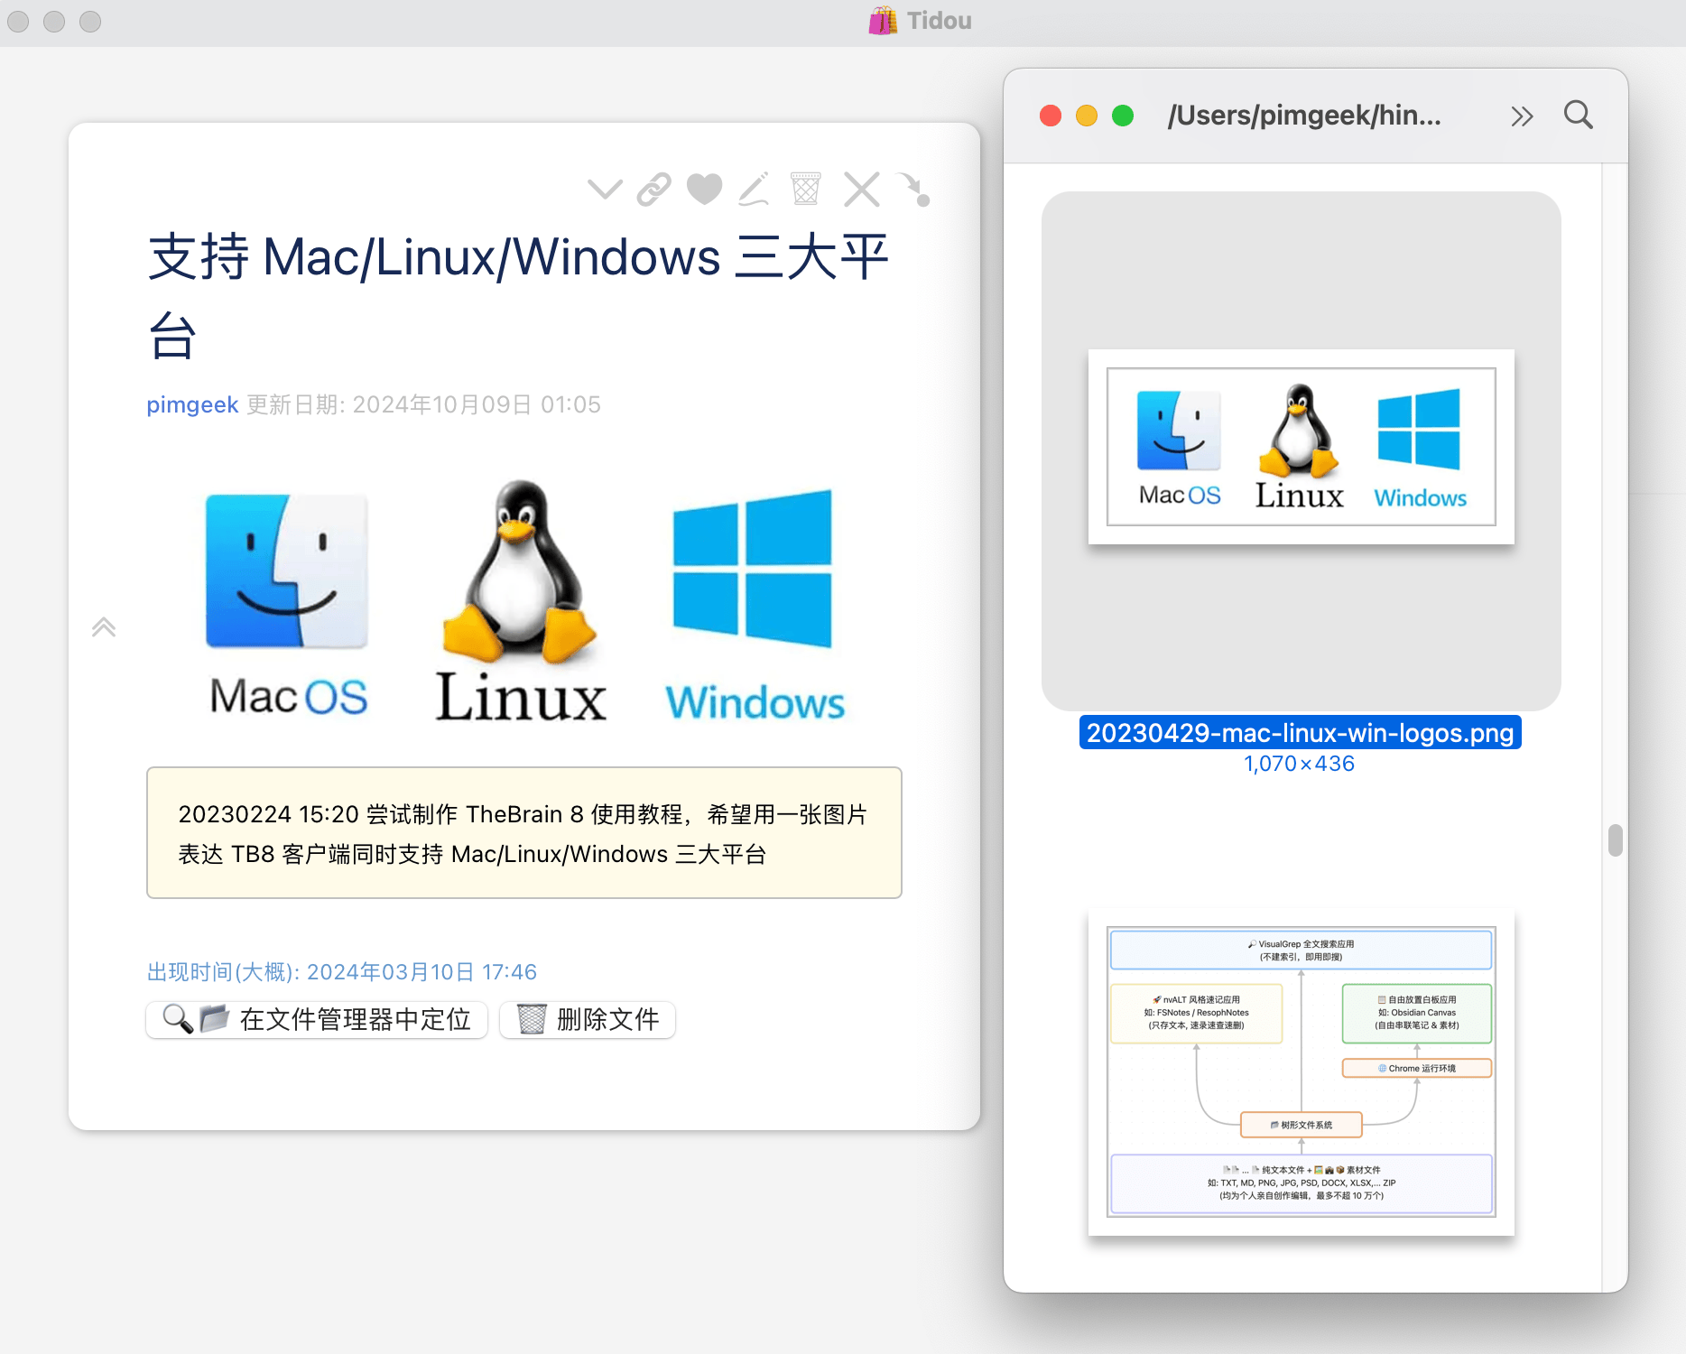Click the Finder path title /Users/pimgeek/hin...

pyautogui.click(x=1304, y=116)
